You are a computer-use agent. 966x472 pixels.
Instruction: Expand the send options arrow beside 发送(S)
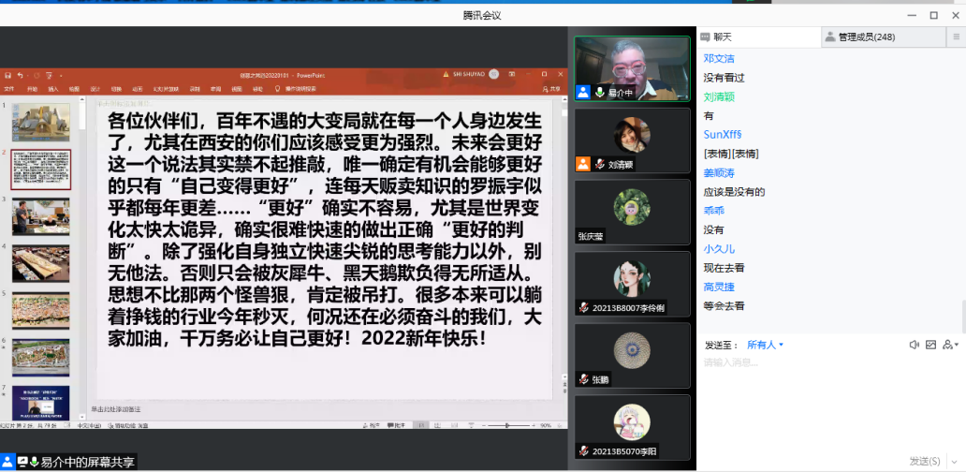(x=954, y=461)
